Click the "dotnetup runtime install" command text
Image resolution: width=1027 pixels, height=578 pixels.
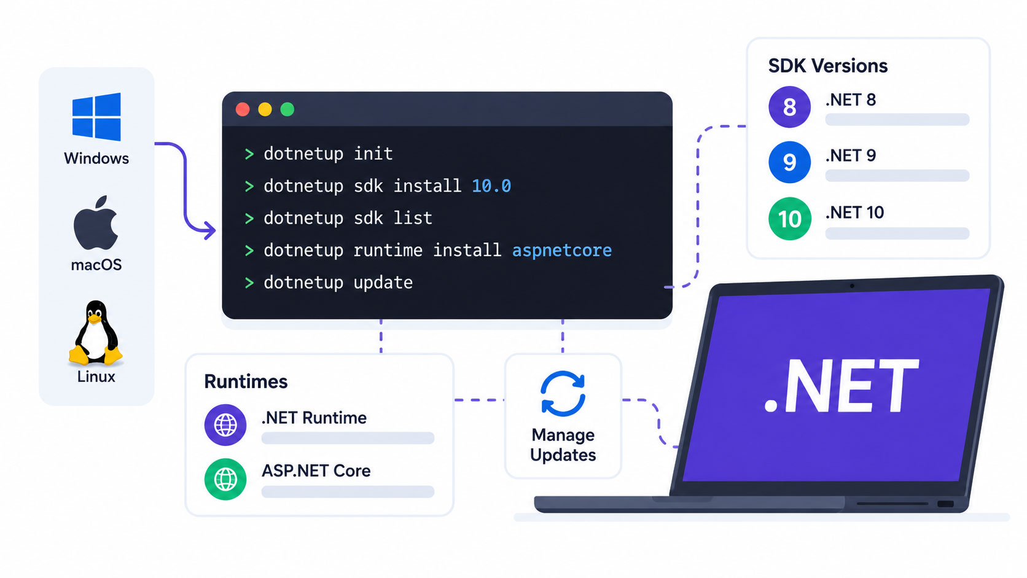coord(383,251)
